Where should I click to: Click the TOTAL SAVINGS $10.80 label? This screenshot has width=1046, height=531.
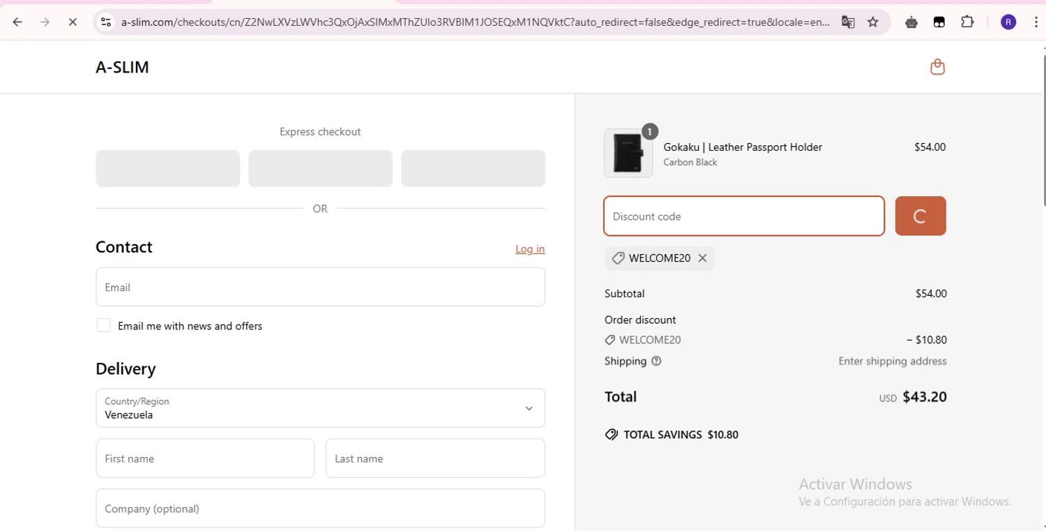[x=681, y=435]
